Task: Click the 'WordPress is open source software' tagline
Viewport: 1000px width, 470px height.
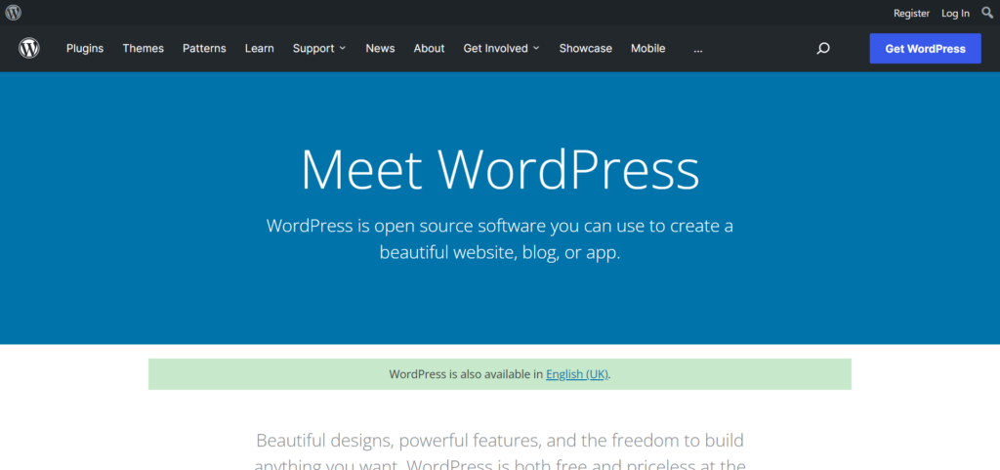Action: [500, 239]
